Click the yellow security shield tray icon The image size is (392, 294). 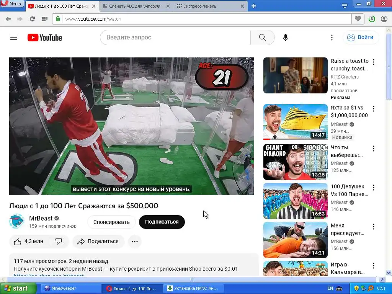356,289
